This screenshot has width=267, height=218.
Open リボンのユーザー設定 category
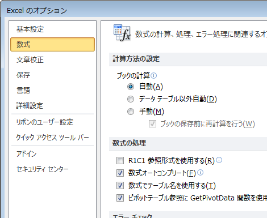coord(45,122)
